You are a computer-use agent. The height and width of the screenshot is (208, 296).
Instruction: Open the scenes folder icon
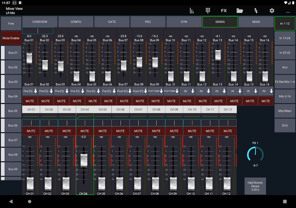pos(239,10)
